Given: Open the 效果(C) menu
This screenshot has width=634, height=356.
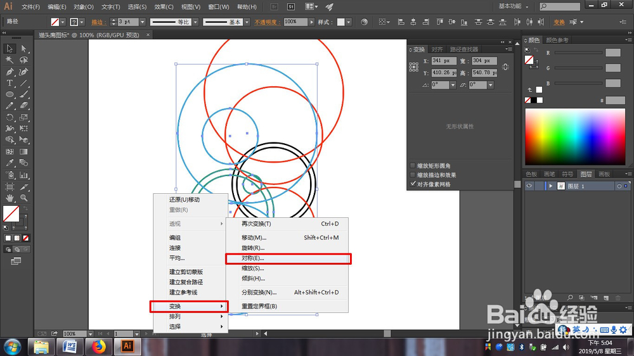Looking at the screenshot, I should pos(164,7).
